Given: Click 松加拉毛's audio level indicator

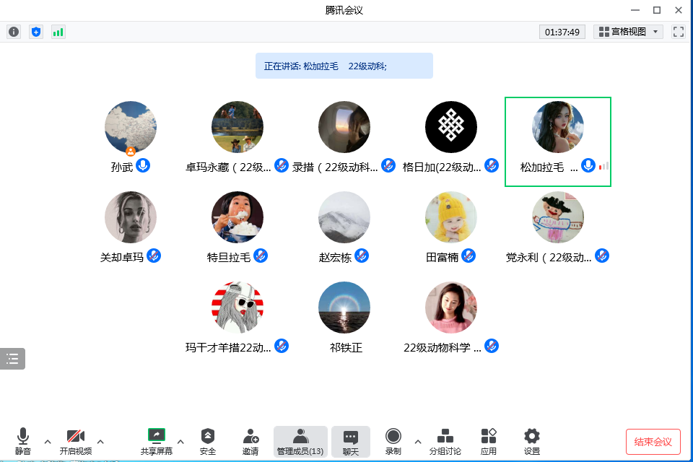Looking at the screenshot, I should coord(603,166).
